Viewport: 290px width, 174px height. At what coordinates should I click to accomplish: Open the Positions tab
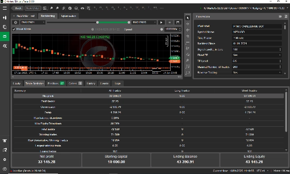pos(56,83)
